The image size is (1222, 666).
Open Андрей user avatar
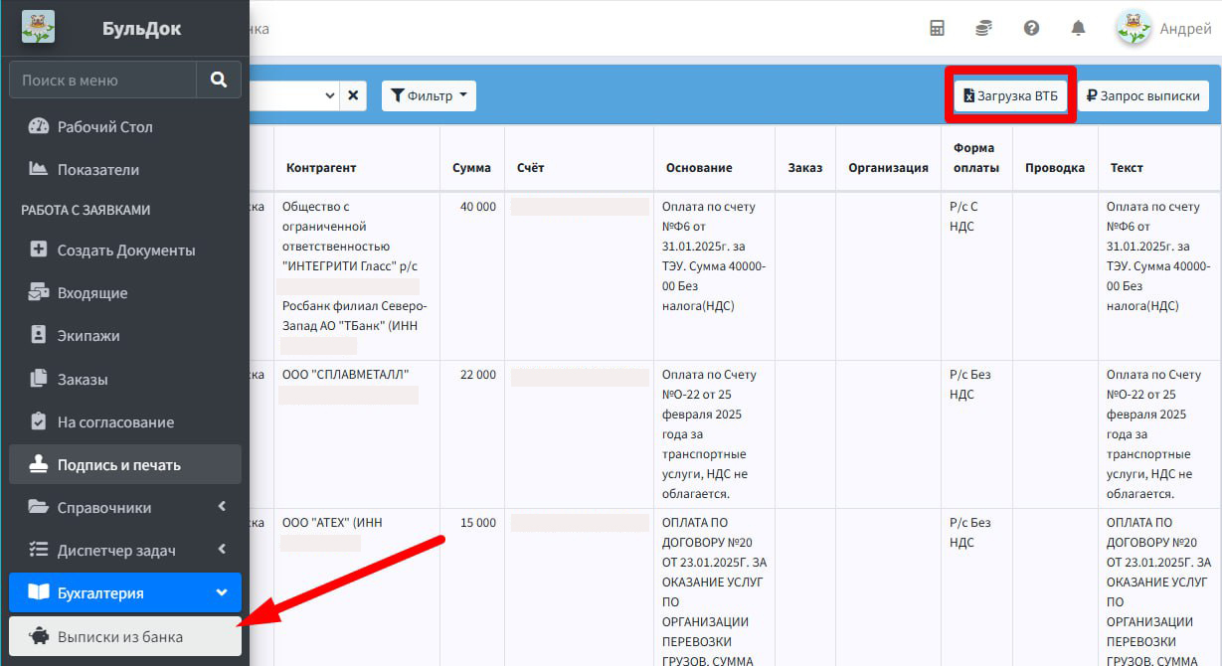click(x=1134, y=28)
